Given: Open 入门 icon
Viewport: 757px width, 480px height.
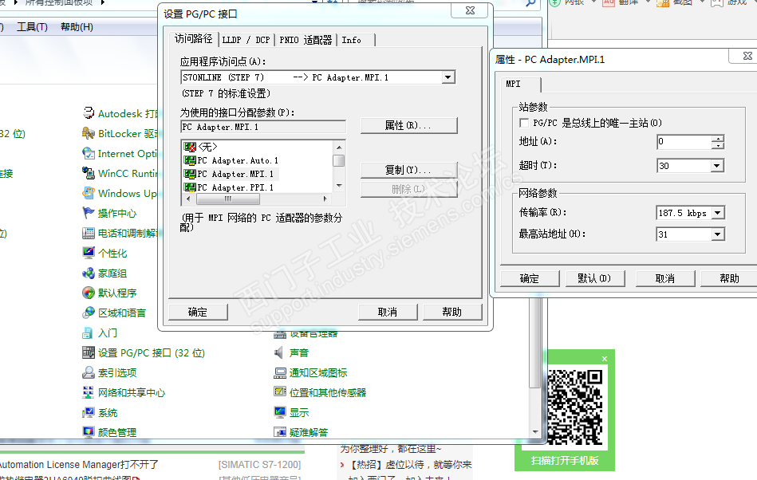Looking at the screenshot, I should click(x=89, y=332).
